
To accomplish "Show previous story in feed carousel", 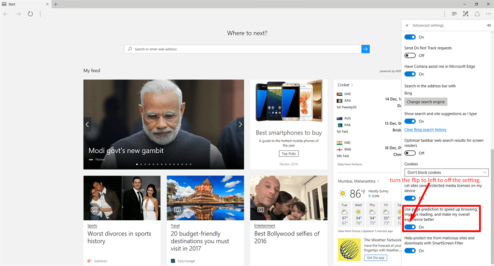I will [87, 124].
